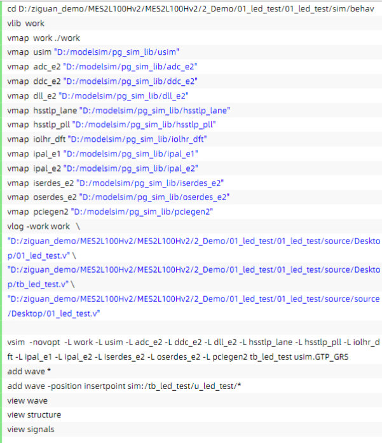This screenshot has width=382, height=443.
Task: Click the vmap adc_e2 line
Action: 102,67
